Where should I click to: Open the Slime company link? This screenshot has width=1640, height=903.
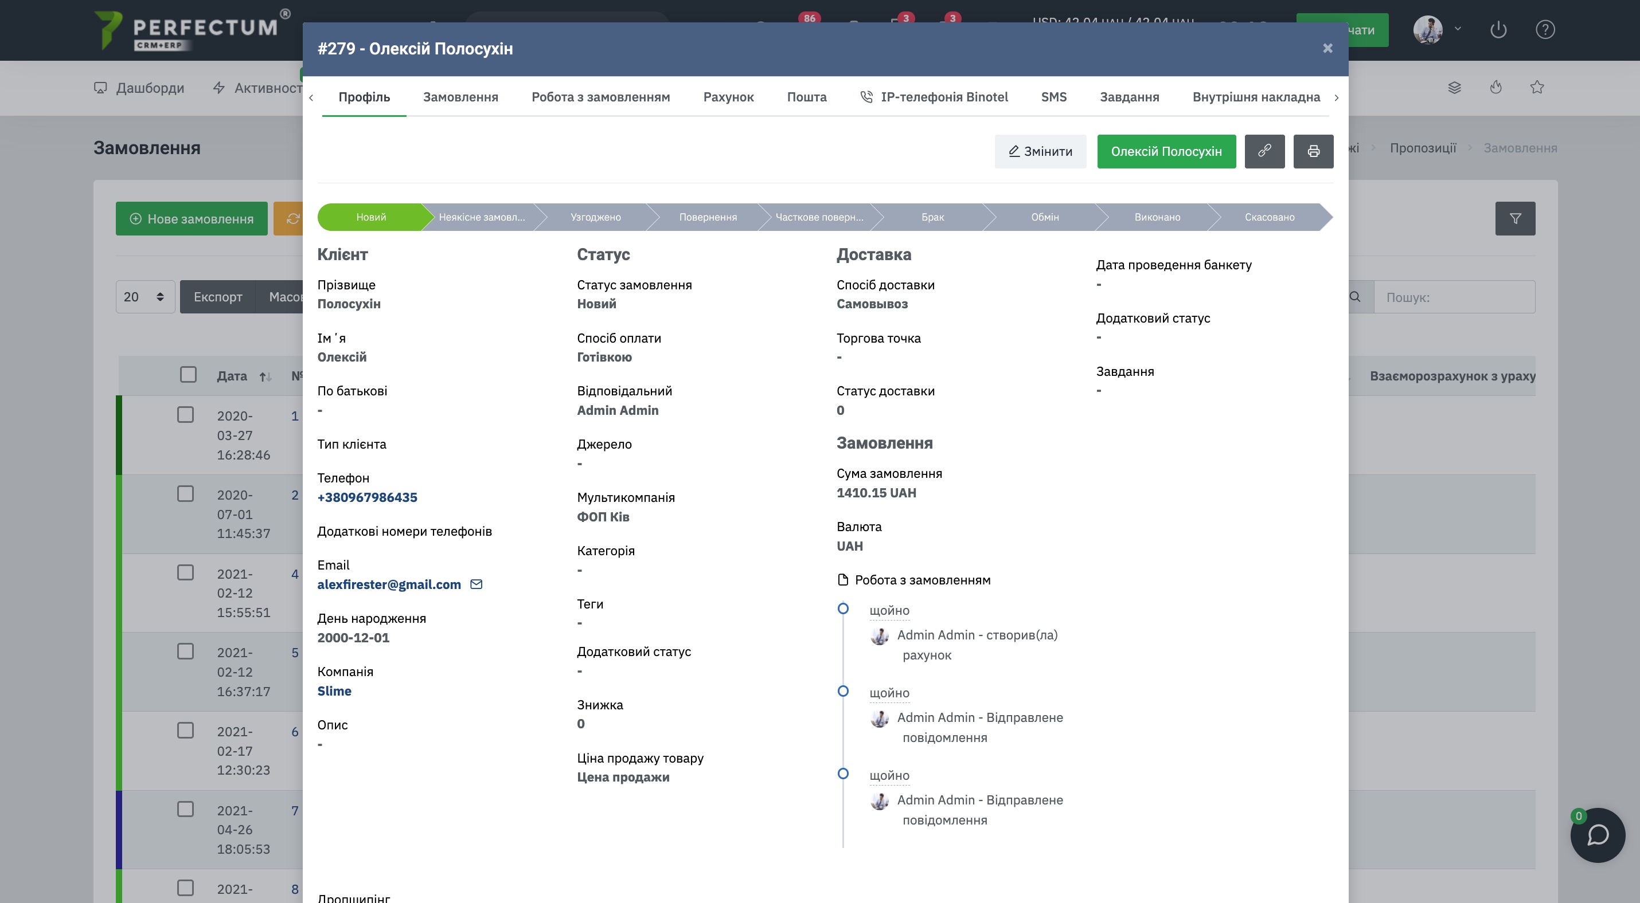pyautogui.click(x=334, y=691)
